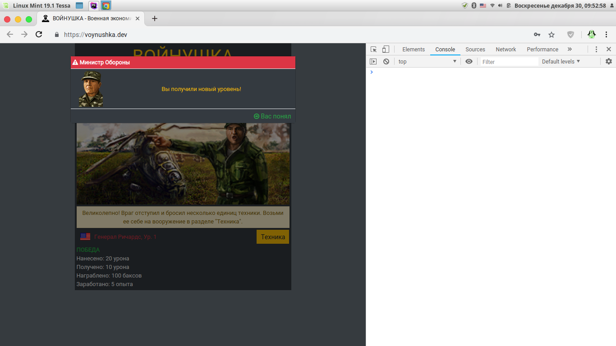The image size is (616, 346).
Task: Click into the console Filter field
Action: tap(509, 62)
